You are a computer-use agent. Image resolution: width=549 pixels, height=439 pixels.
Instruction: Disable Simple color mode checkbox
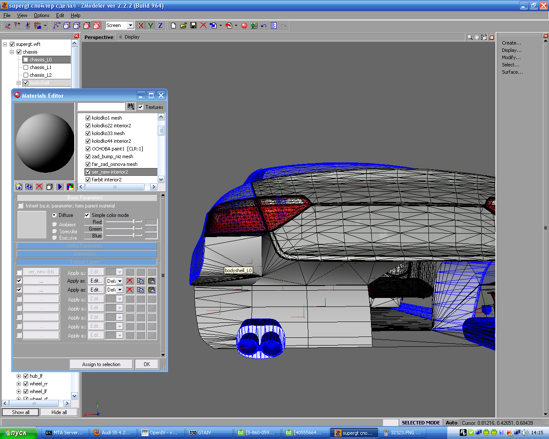tap(87, 215)
